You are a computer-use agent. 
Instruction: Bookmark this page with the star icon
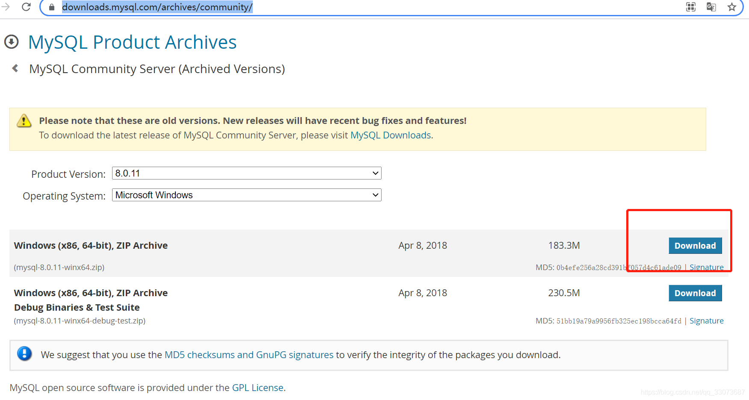[732, 7]
